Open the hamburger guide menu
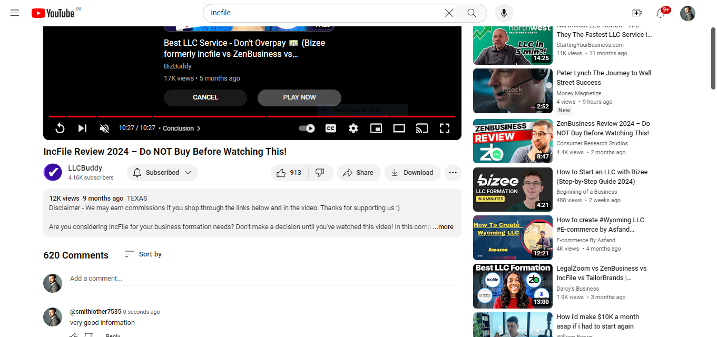 tap(15, 13)
